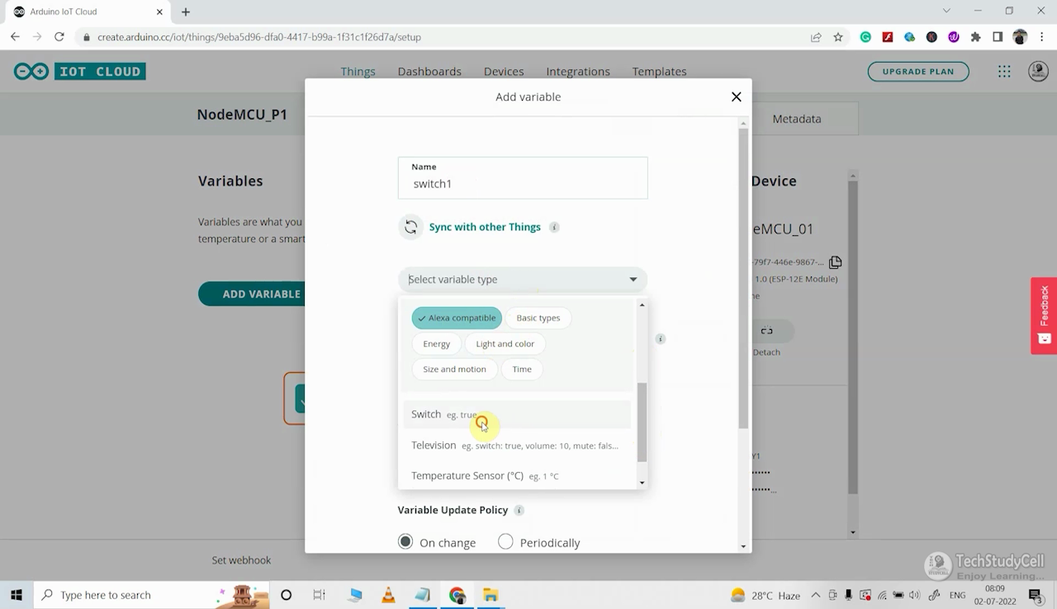Image resolution: width=1057 pixels, height=609 pixels.
Task: Click the Sync with other Things refresh icon
Action: (x=410, y=226)
